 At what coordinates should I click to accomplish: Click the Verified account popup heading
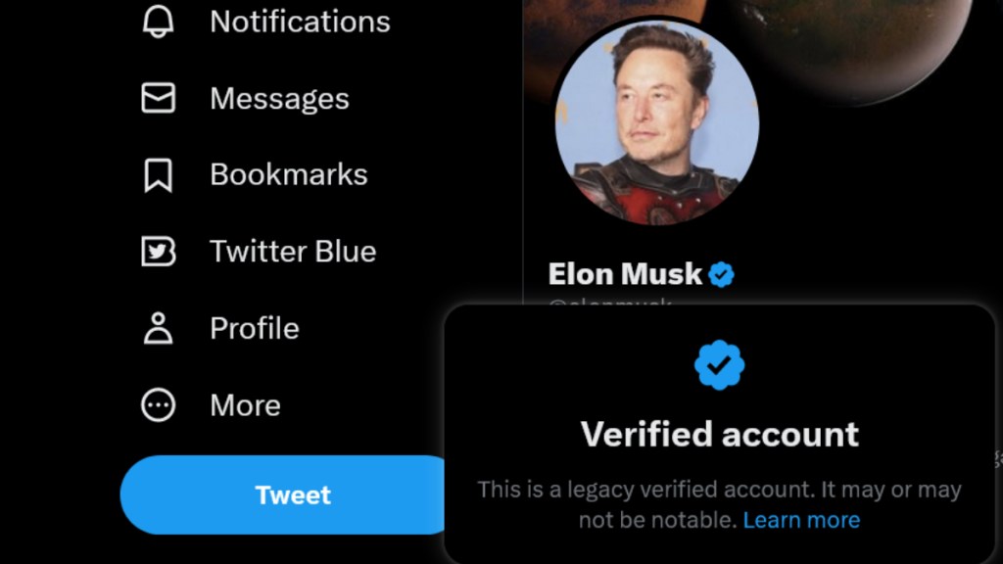tap(722, 434)
